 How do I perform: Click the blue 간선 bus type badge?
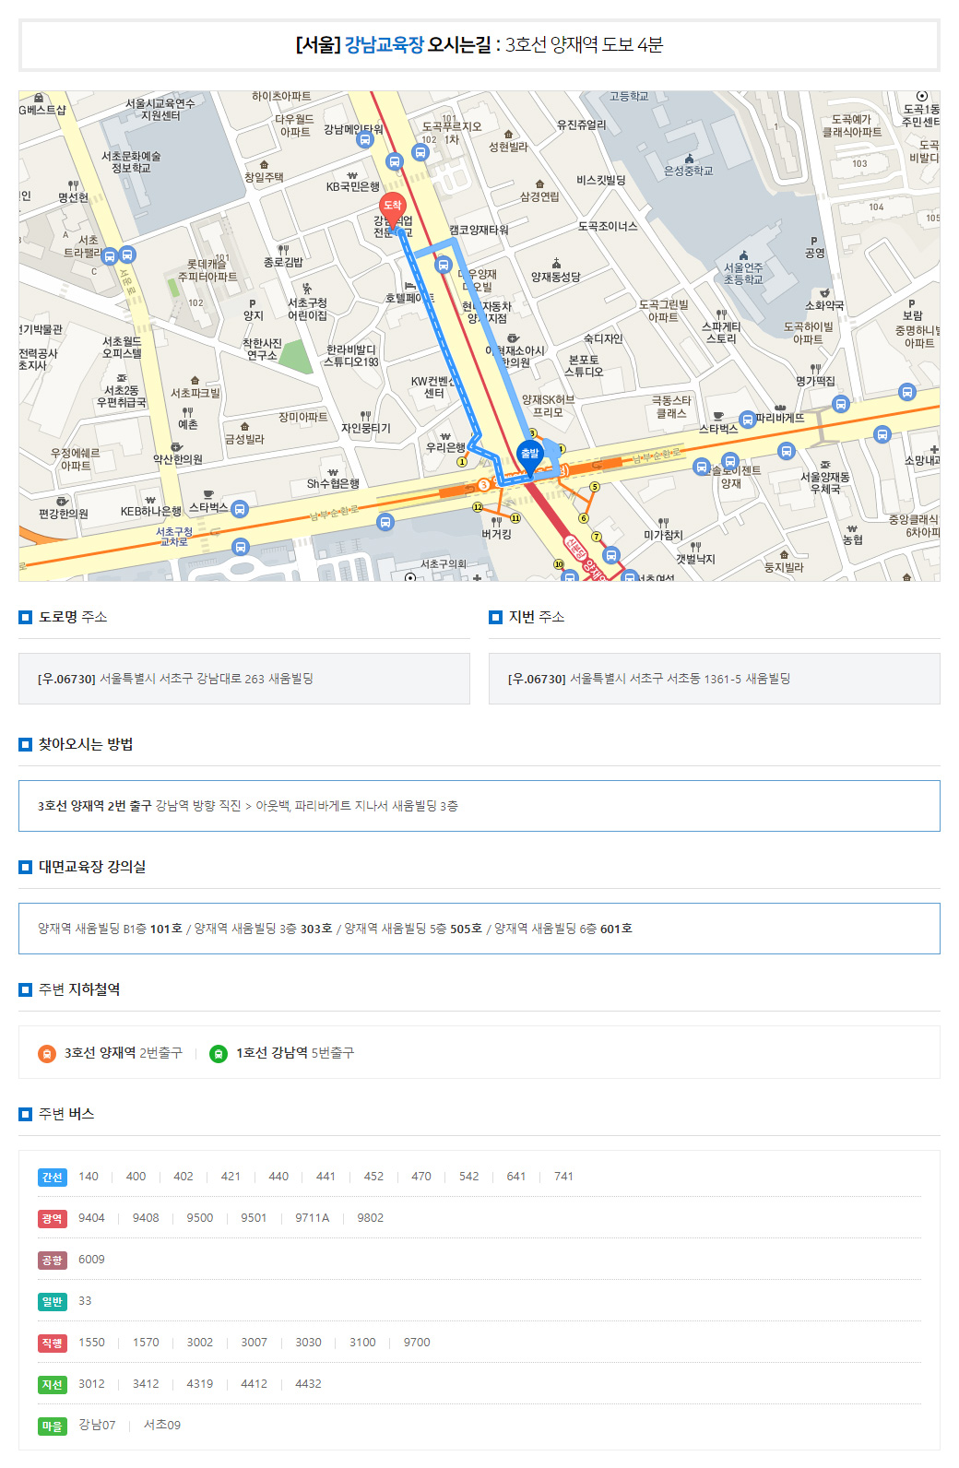53,1177
